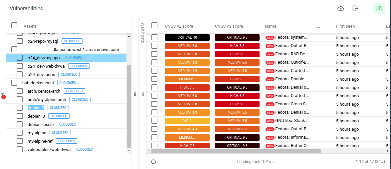Open the Web hosts vertical tab
Viewport: 391px width, 169px height.
pos(143,33)
